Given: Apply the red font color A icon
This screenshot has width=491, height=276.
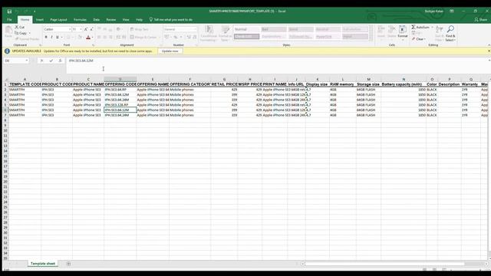Looking at the screenshot, I should point(88,38).
